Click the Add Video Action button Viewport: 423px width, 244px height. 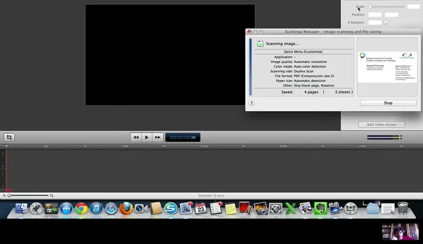pyautogui.click(x=381, y=124)
